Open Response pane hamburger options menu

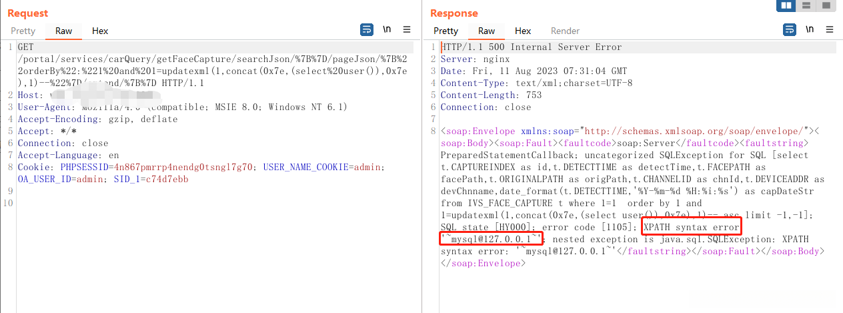click(x=830, y=29)
